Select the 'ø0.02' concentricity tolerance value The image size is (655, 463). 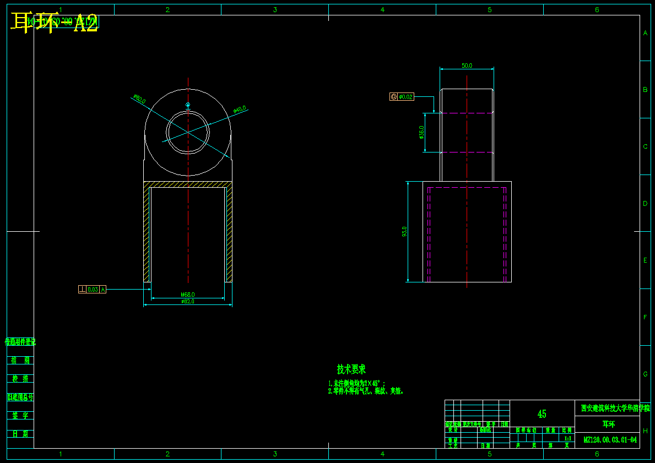point(405,97)
